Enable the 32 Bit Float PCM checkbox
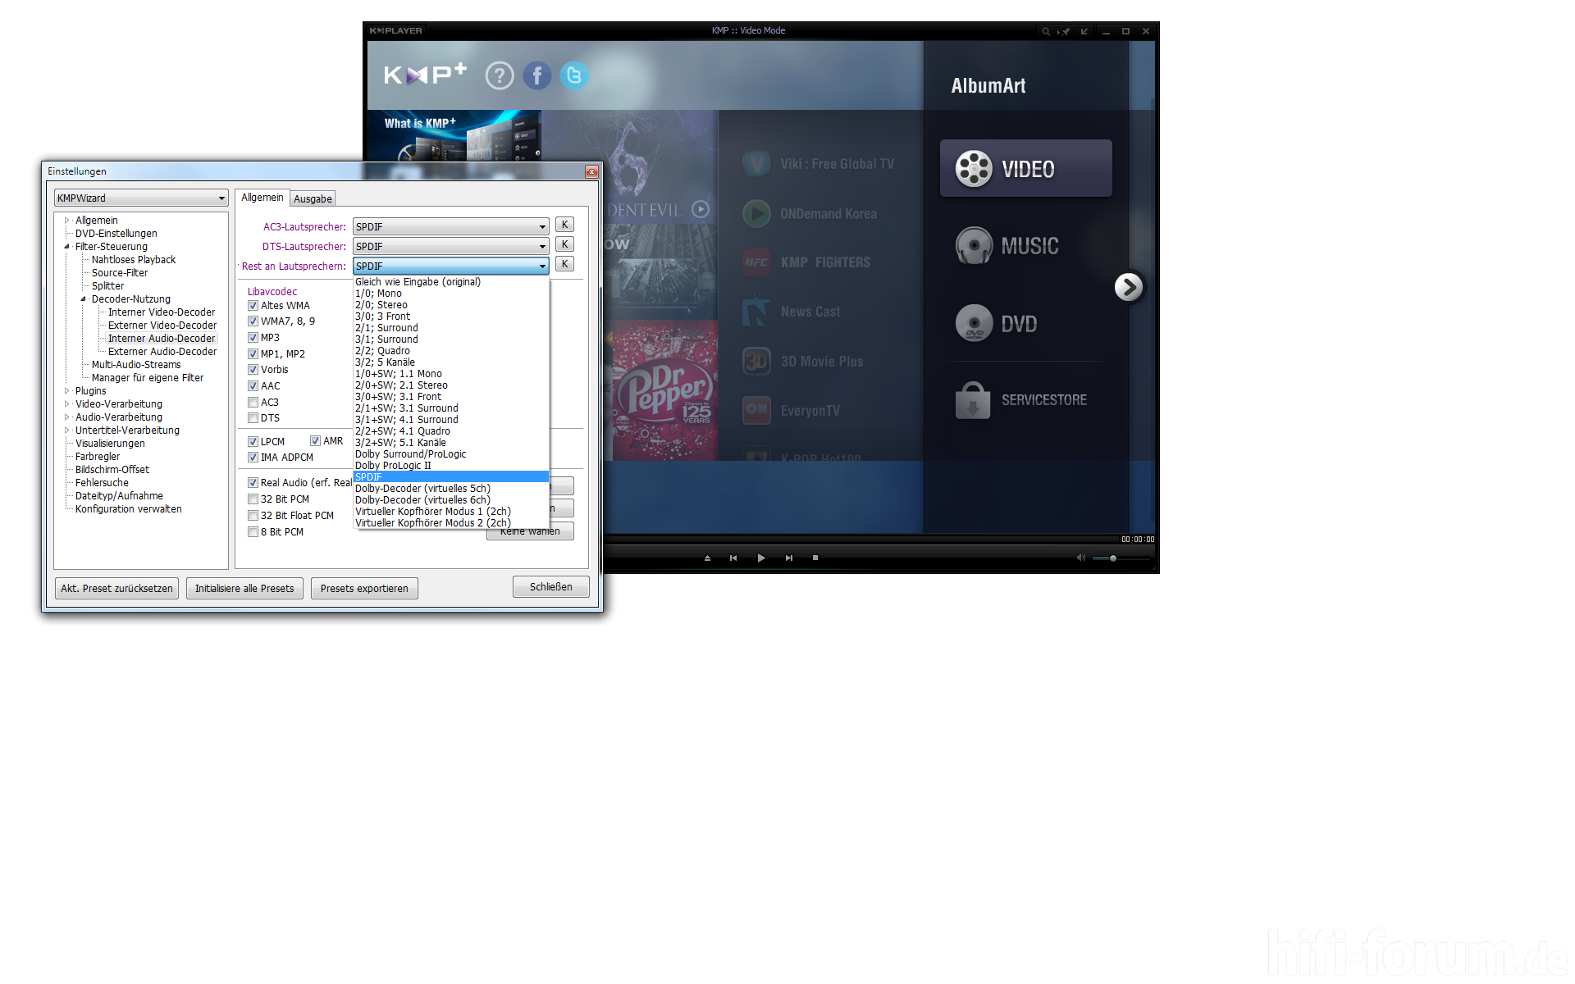The width and height of the screenshot is (1575, 984). click(253, 515)
